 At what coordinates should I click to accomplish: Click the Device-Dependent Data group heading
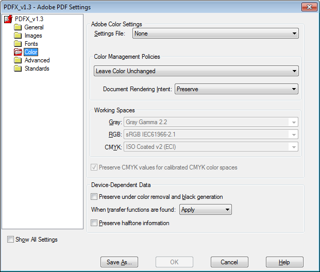pos(121,185)
